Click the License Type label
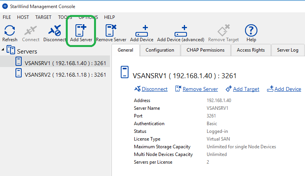This screenshot has width=305, height=176. coord(147,139)
